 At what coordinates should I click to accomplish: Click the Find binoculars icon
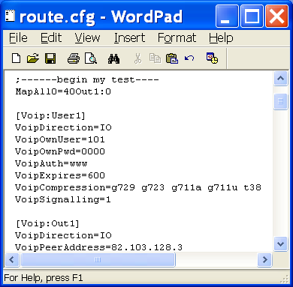[x=113, y=58]
